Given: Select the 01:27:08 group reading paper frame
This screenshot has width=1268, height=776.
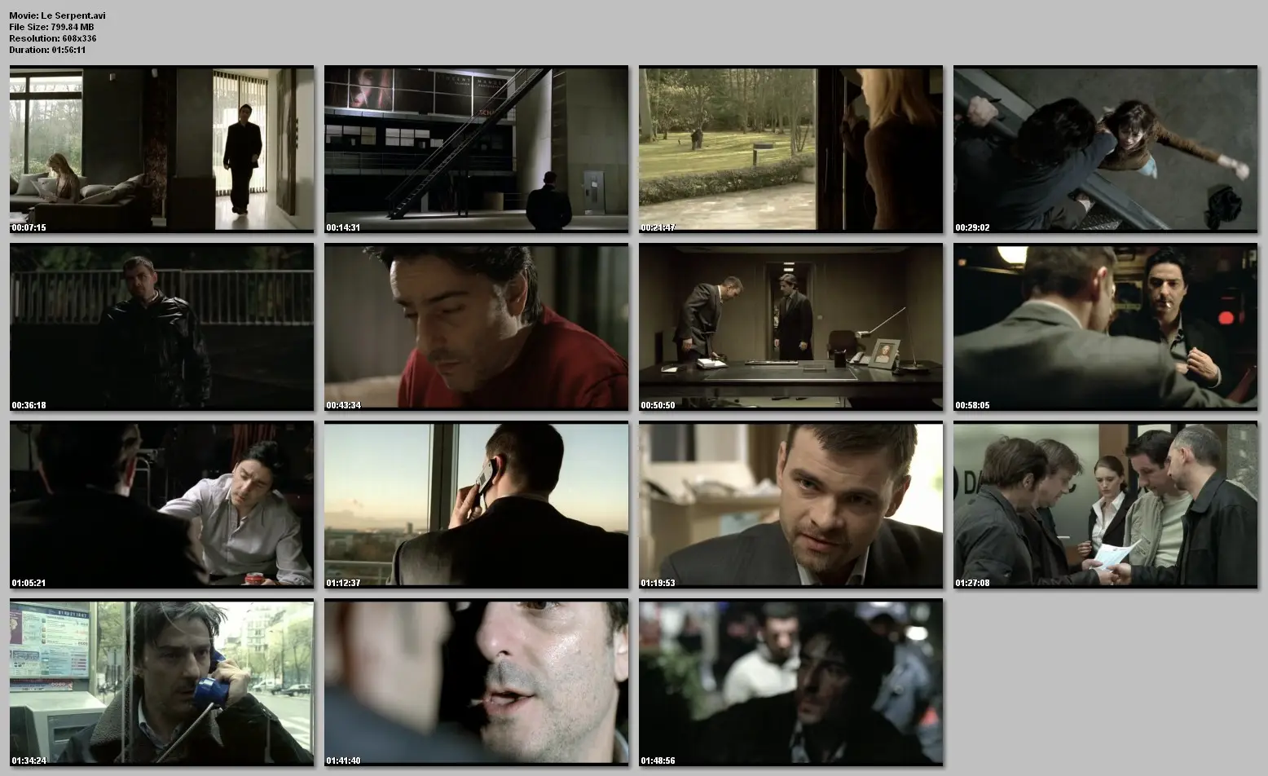Looking at the screenshot, I should click(x=1105, y=505).
